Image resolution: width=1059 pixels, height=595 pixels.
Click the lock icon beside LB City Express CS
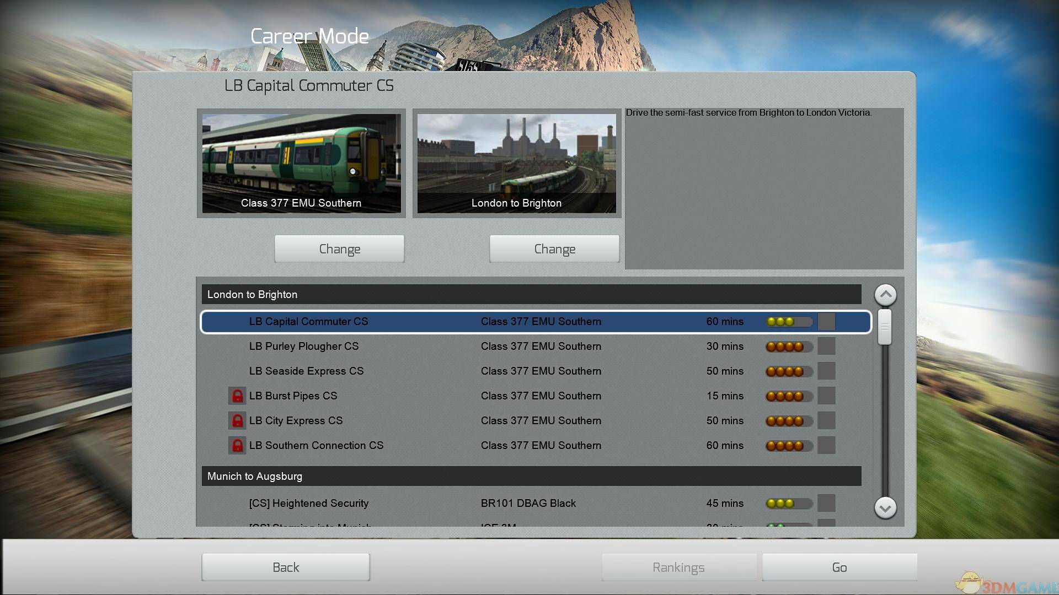click(x=237, y=421)
